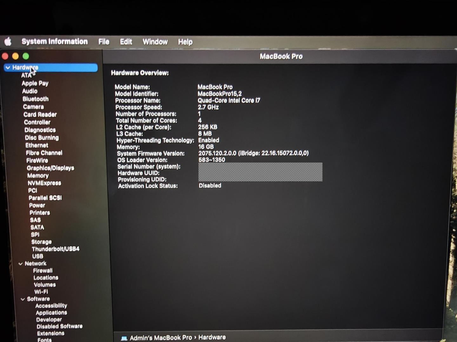Collapse the Network section chevron

[21, 263]
